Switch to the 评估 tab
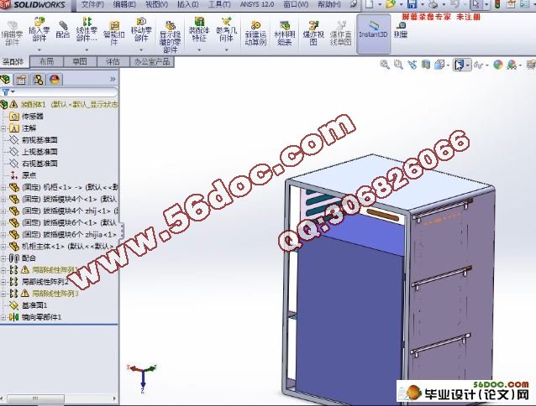 click(x=113, y=61)
